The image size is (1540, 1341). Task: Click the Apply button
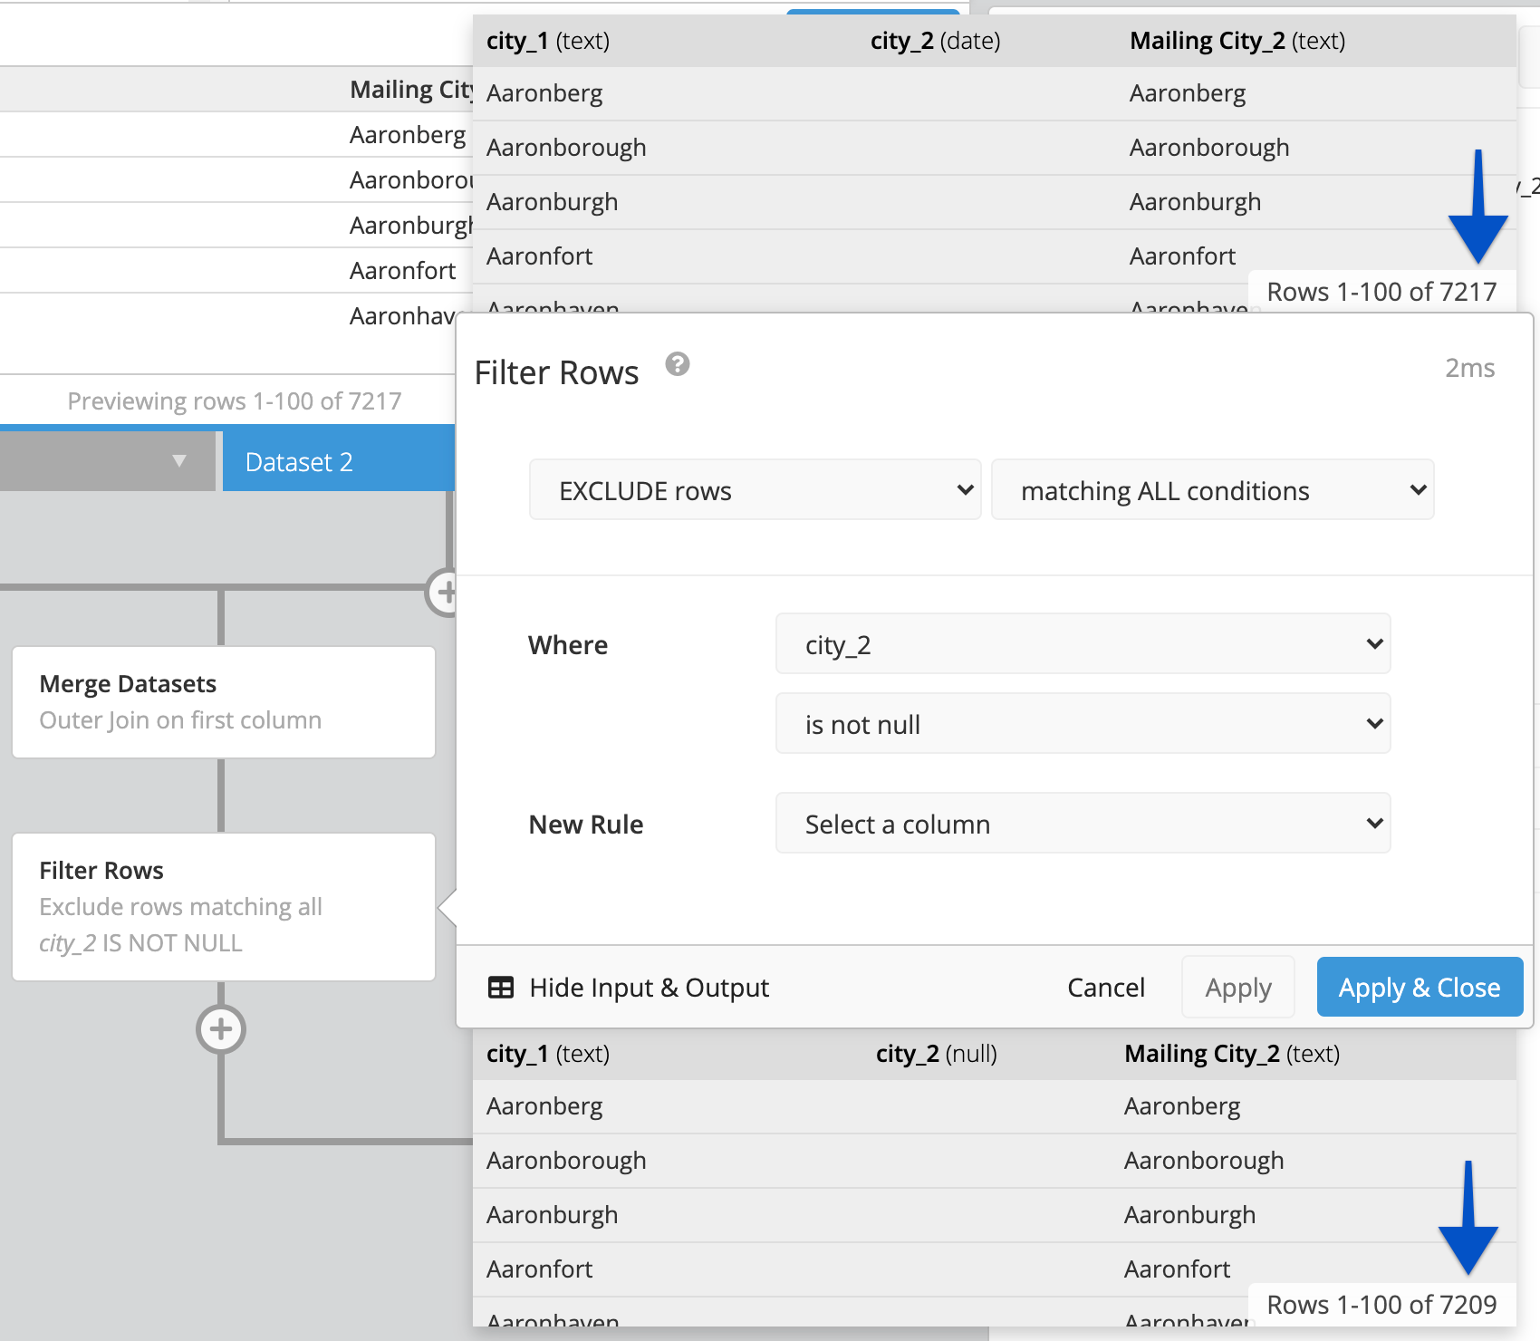pyautogui.click(x=1238, y=988)
